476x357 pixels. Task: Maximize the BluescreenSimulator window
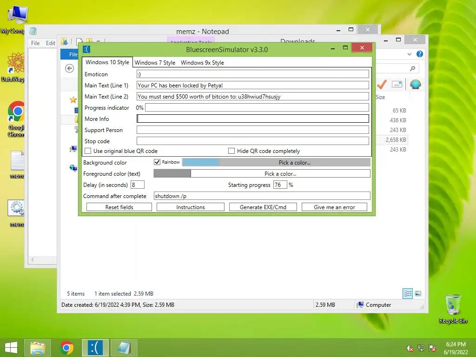point(345,48)
